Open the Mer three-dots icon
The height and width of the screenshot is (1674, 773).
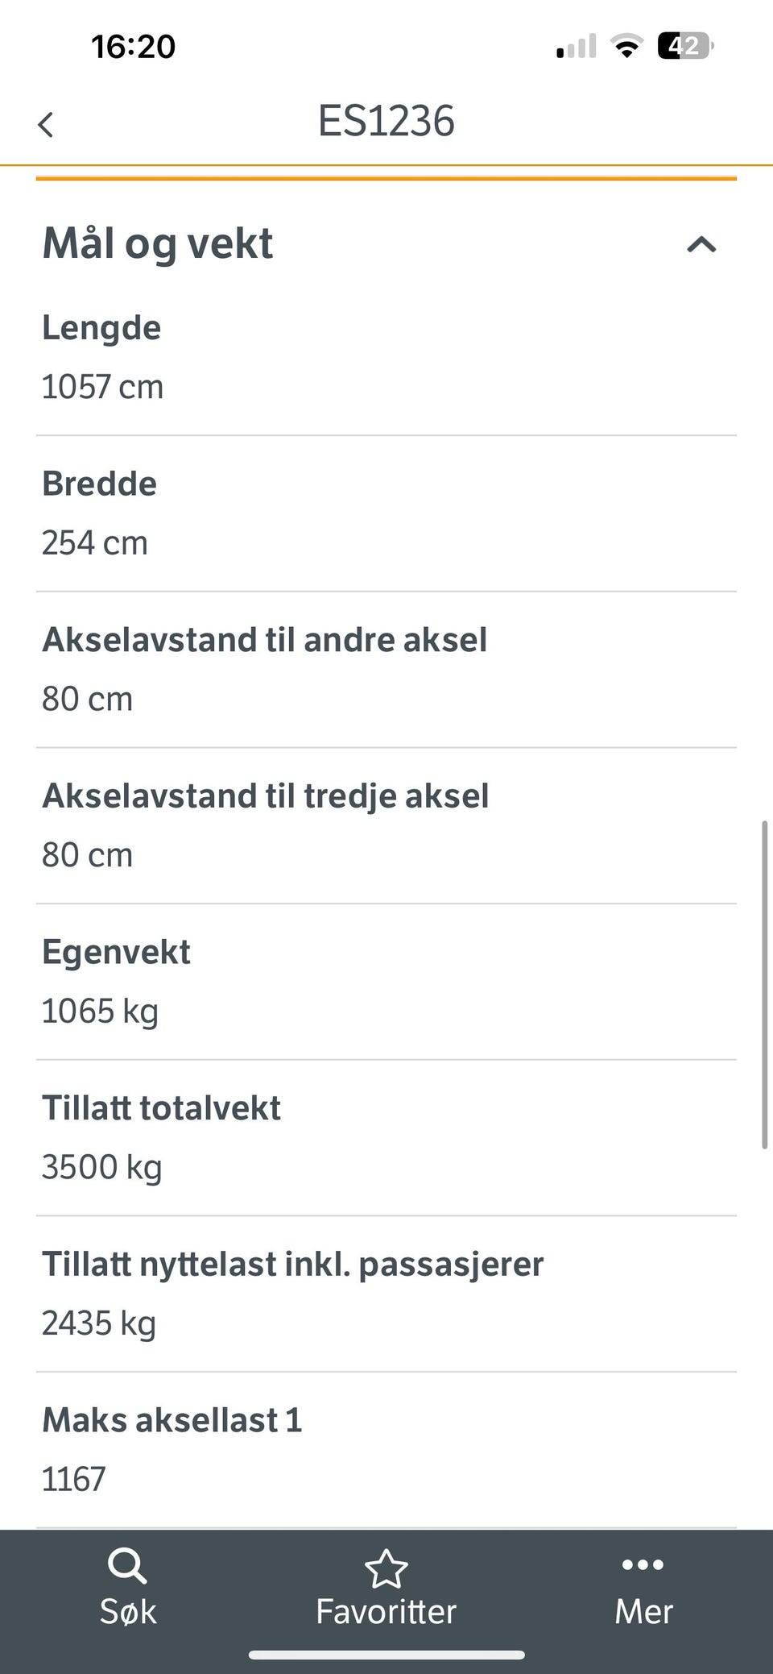tap(643, 1565)
